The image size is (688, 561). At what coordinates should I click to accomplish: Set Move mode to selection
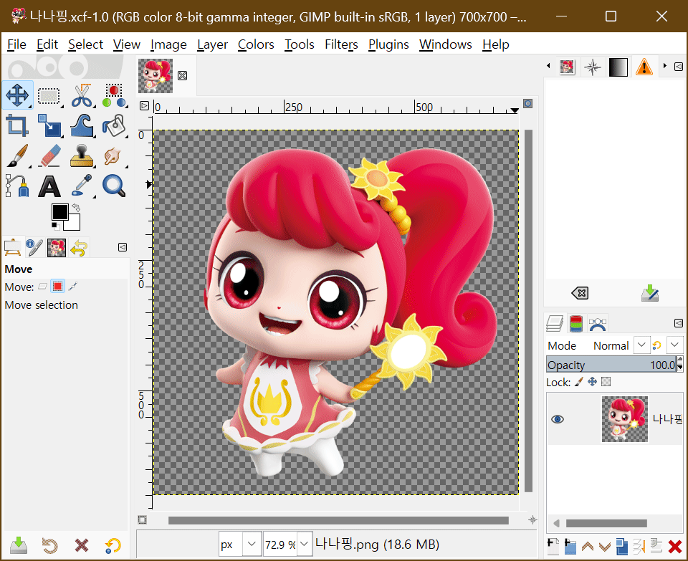click(57, 287)
